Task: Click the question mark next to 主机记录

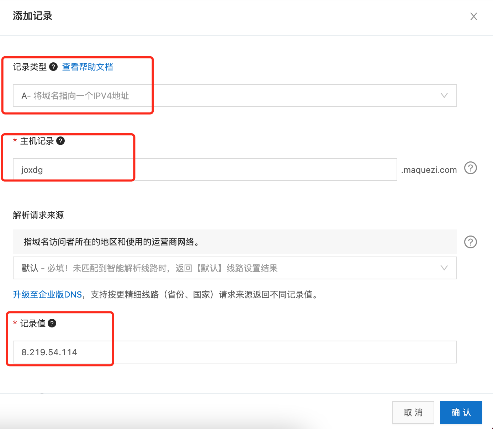Action: pyautogui.click(x=60, y=141)
